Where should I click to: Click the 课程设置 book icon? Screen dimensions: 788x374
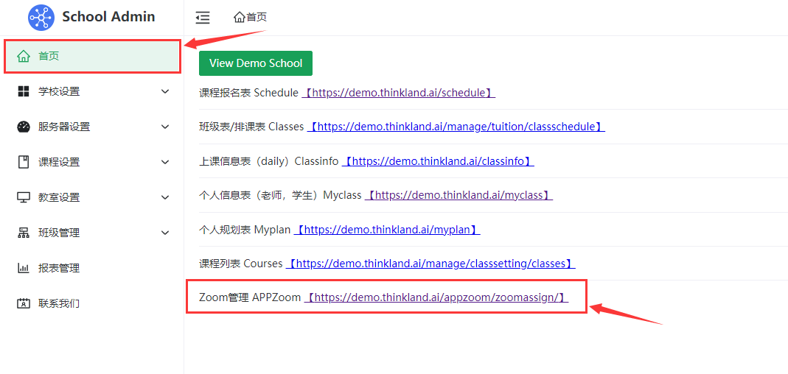[24, 162]
